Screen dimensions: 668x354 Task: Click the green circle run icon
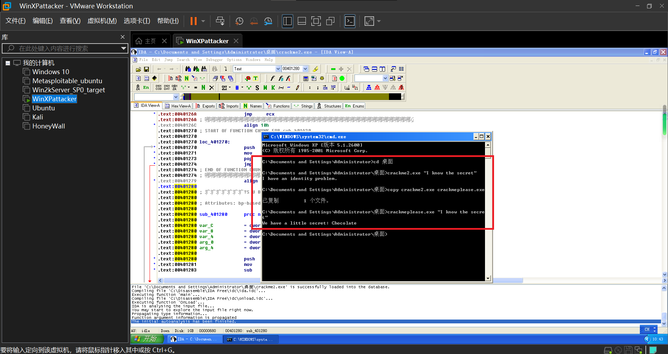tap(342, 78)
